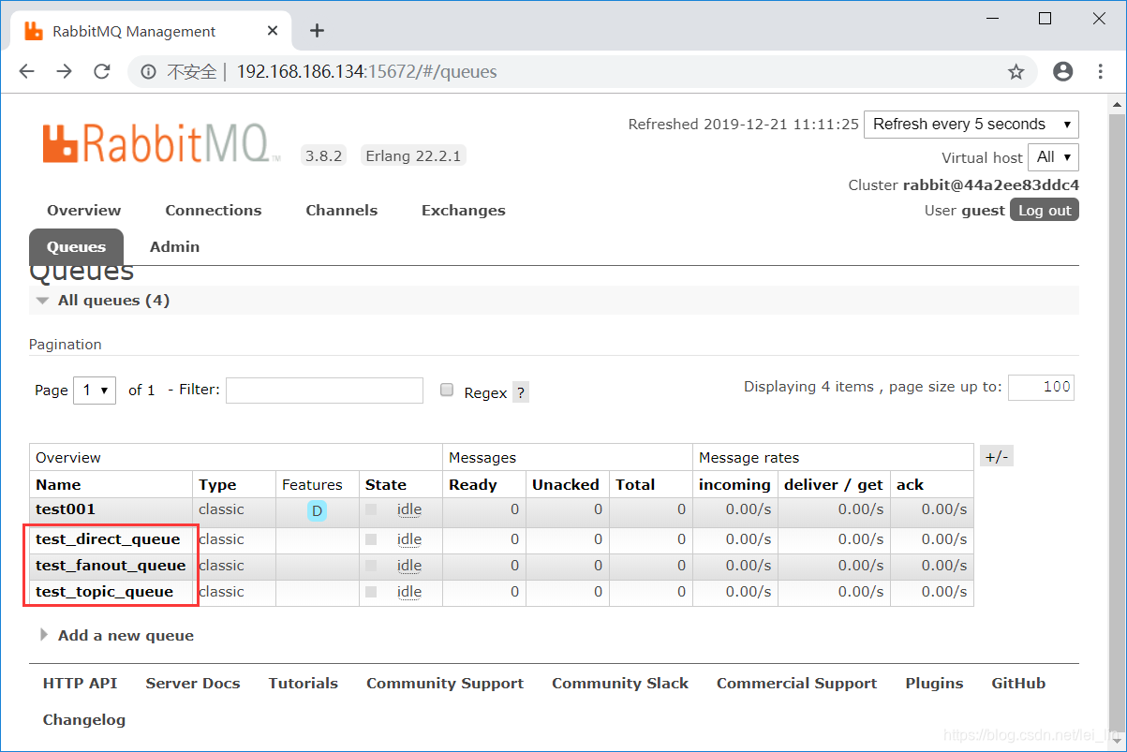Sort by the State column header
Viewport: 1127px width, 752px height.
point(386,485)
